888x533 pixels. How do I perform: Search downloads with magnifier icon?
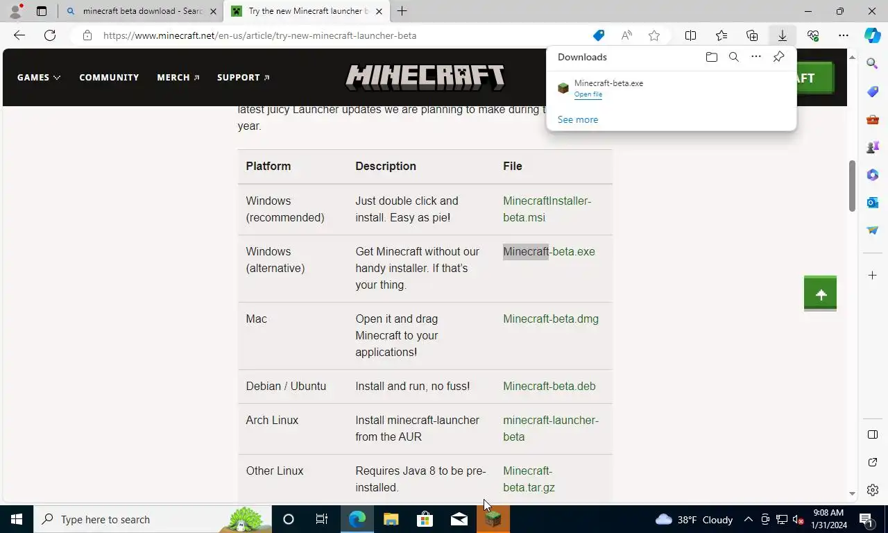tap(734, 57)
